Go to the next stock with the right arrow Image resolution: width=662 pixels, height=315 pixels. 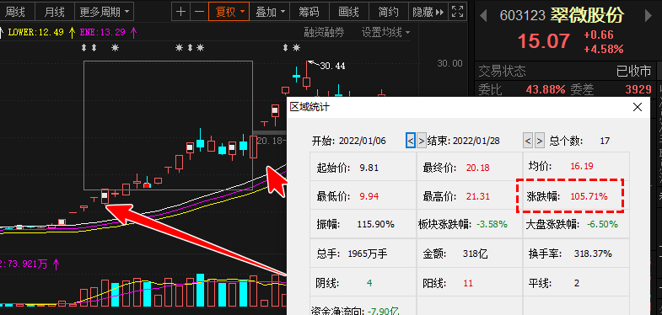tap(649, 17)
